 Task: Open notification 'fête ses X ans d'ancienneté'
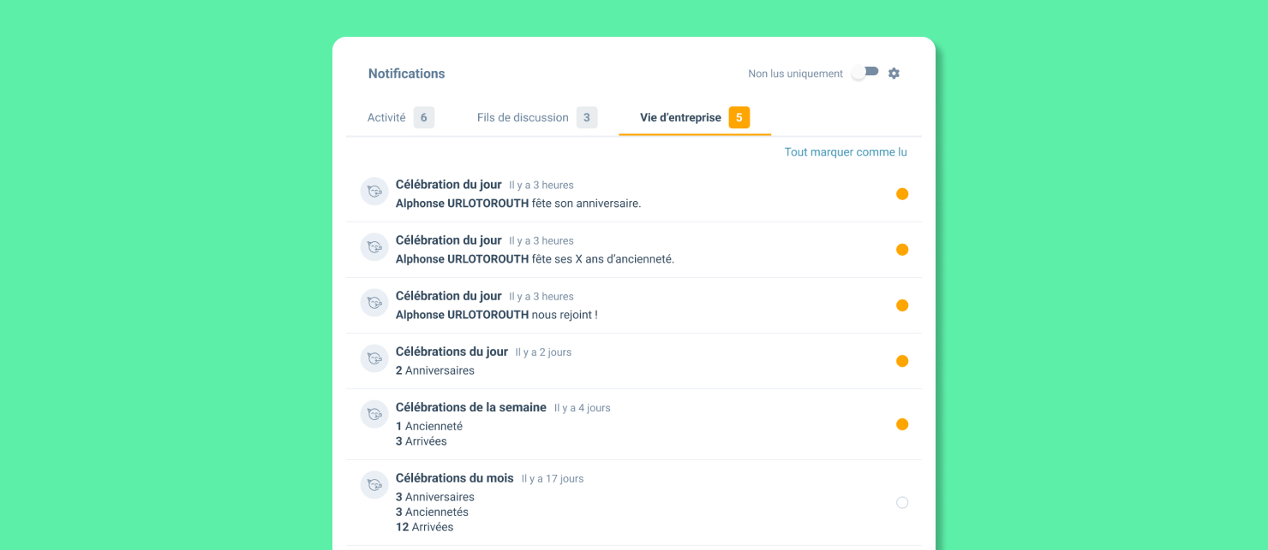point(634,250)
